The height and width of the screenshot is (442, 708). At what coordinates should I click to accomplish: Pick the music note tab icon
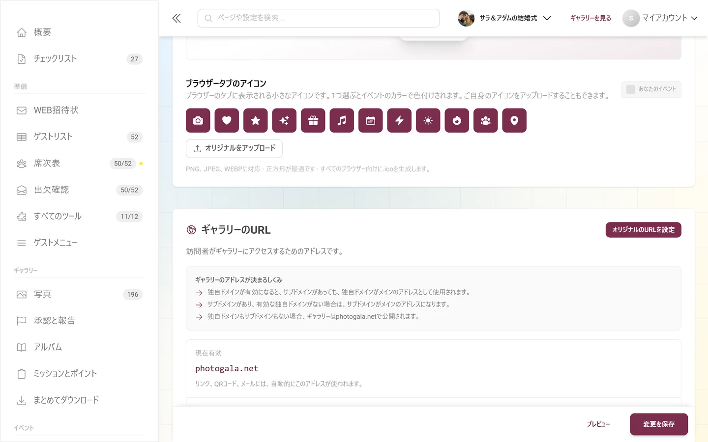[342, 120]
